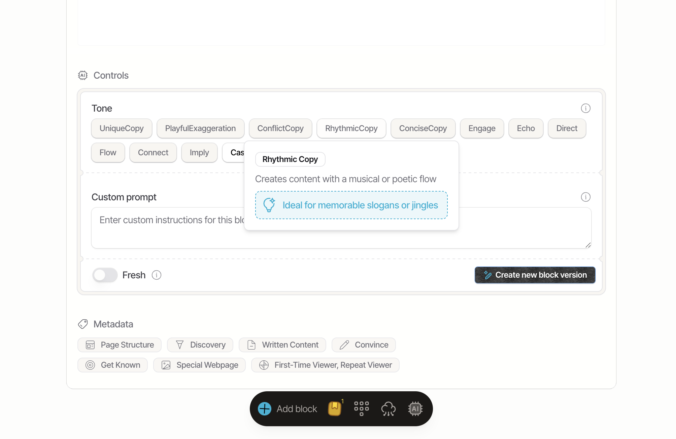Click the Tone info icon
This screenshot has width=676, height=439.
(585, 108)
